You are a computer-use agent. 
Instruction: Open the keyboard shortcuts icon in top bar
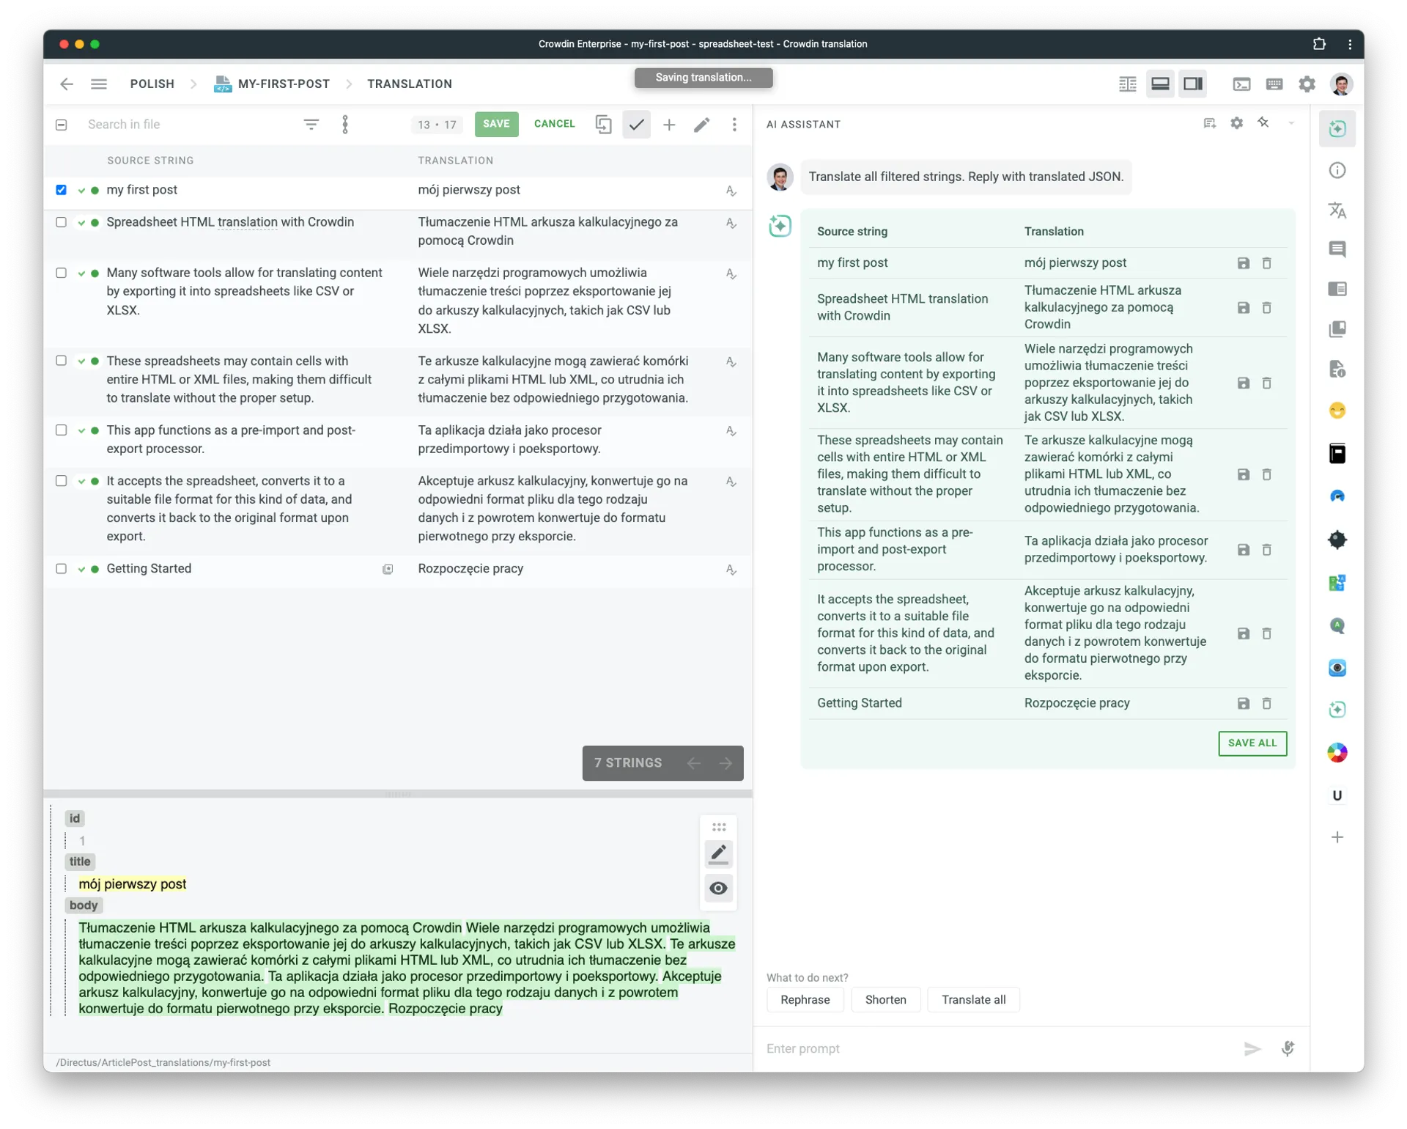1274,84
